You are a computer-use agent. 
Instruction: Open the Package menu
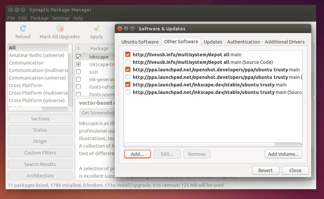coord(40,18)
